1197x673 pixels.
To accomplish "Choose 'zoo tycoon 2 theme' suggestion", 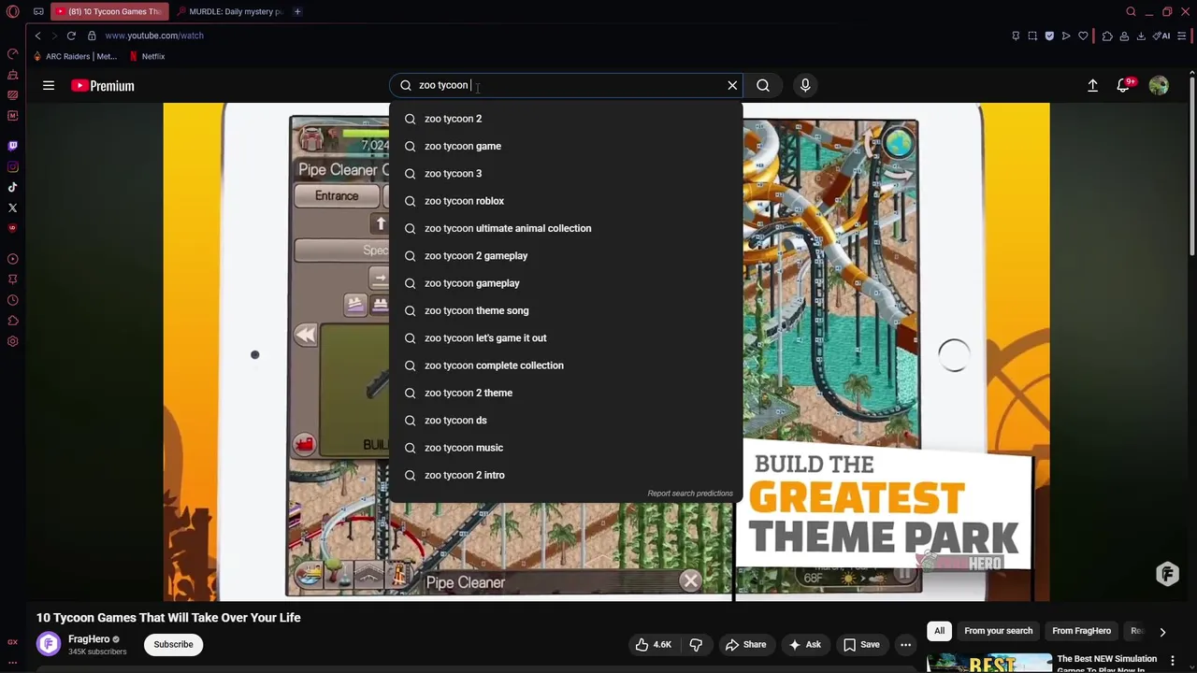I will point(566,393).
